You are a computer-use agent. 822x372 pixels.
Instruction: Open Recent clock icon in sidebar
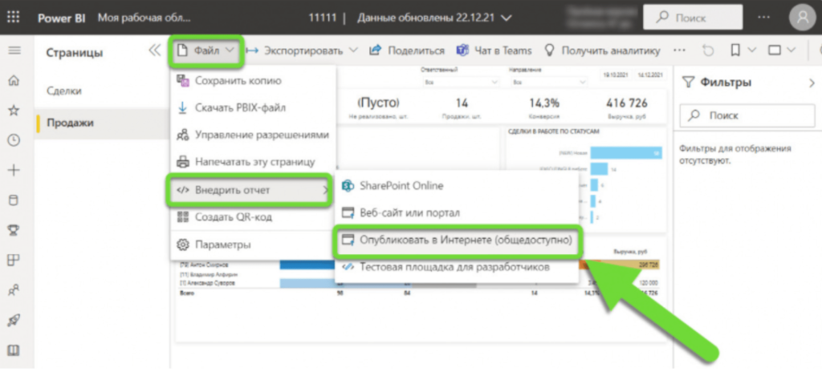(x=14, y=139)
